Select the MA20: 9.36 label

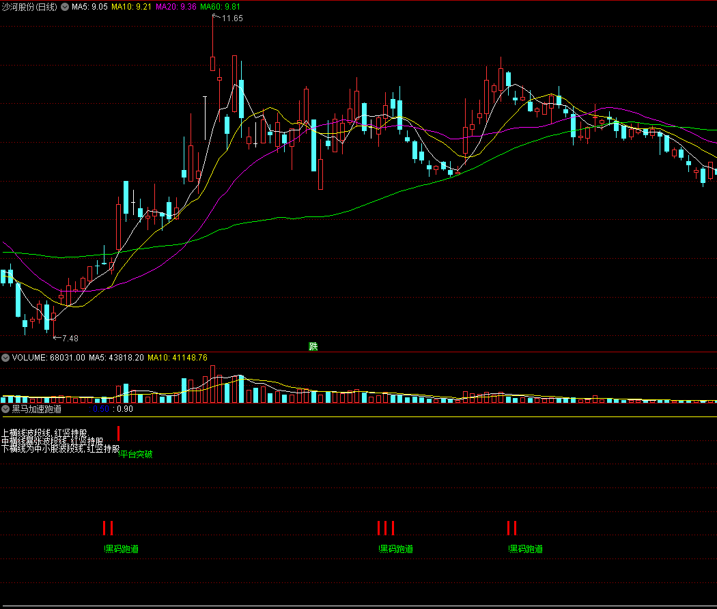point(176,7)
